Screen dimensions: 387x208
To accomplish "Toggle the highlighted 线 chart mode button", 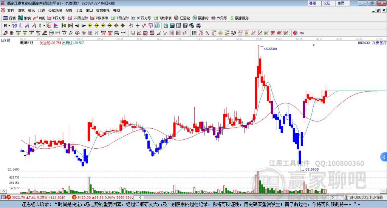I will point(50,26).
